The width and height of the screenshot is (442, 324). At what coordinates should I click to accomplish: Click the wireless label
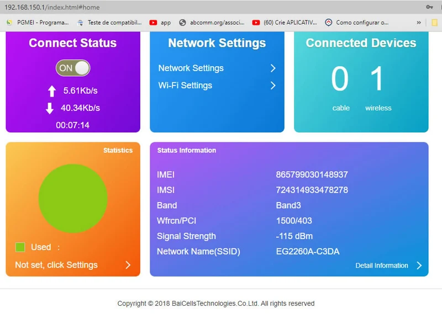[378, 108]
